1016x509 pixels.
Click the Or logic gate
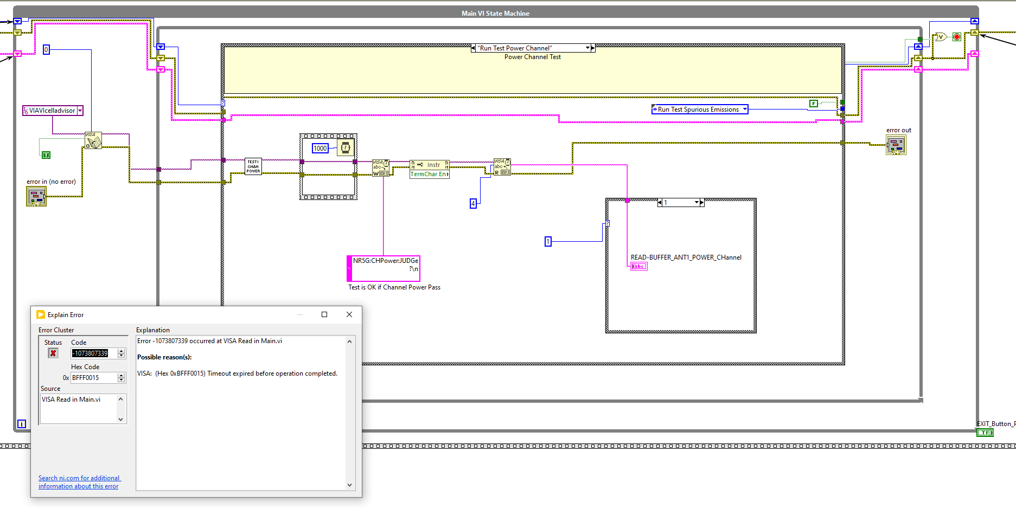(940, 37)
